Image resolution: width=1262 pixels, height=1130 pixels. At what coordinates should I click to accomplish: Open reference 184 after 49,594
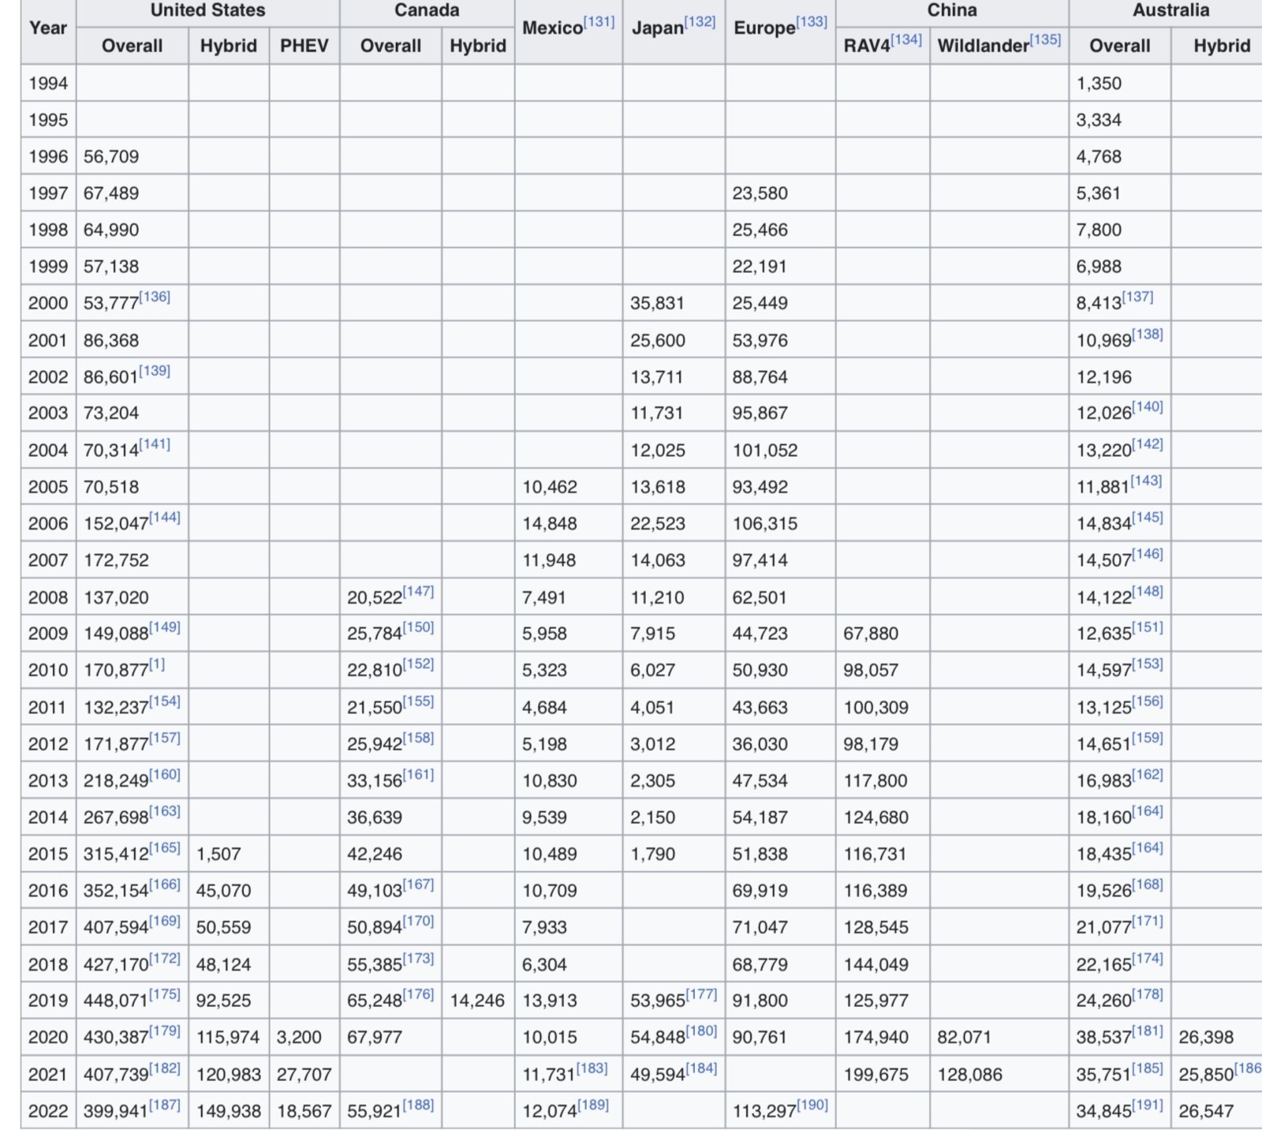[x=701, y=1068]
